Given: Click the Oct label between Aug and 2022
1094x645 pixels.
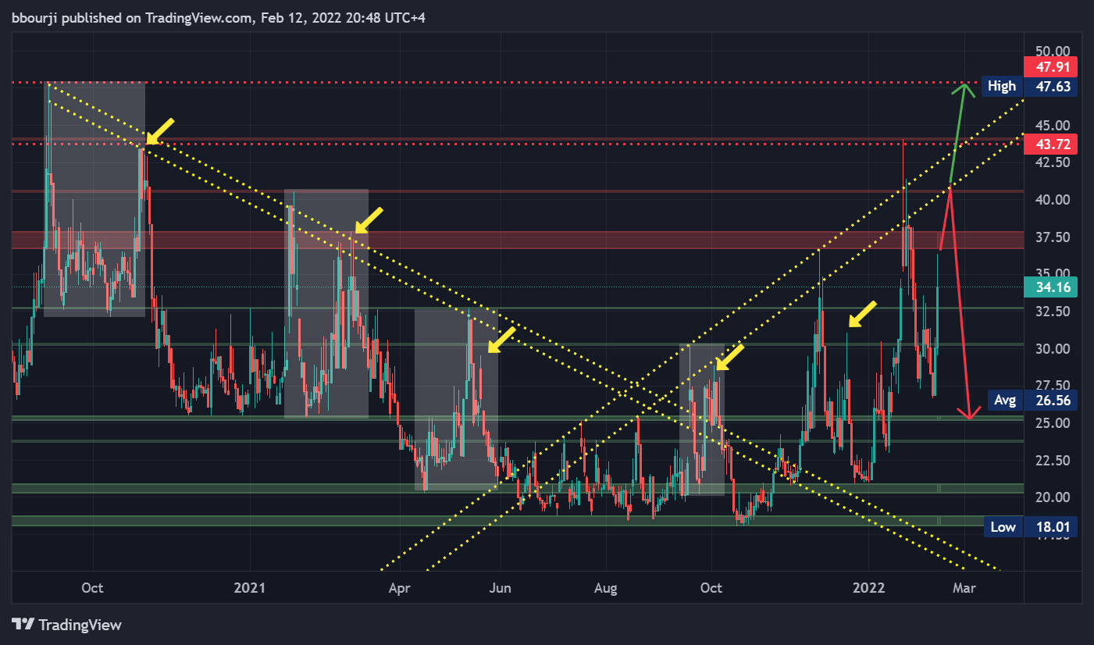Looking at the screenshot, I should [711, 587].
